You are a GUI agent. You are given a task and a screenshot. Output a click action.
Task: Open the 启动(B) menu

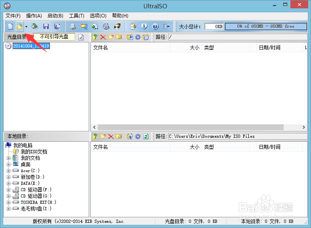[55, 16]
